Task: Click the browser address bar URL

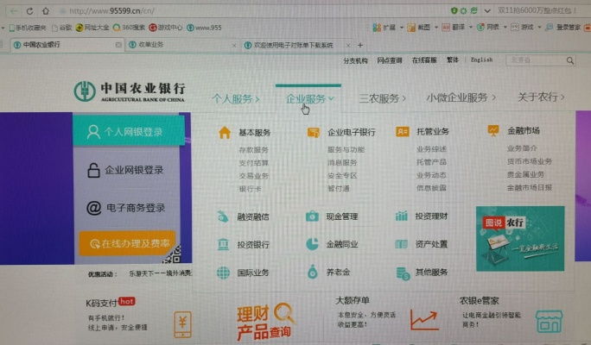Action: click(112, 11)
